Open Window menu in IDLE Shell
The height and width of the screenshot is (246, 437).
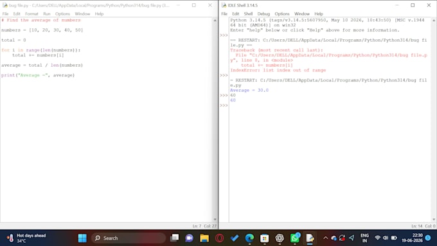click(302, 13)
